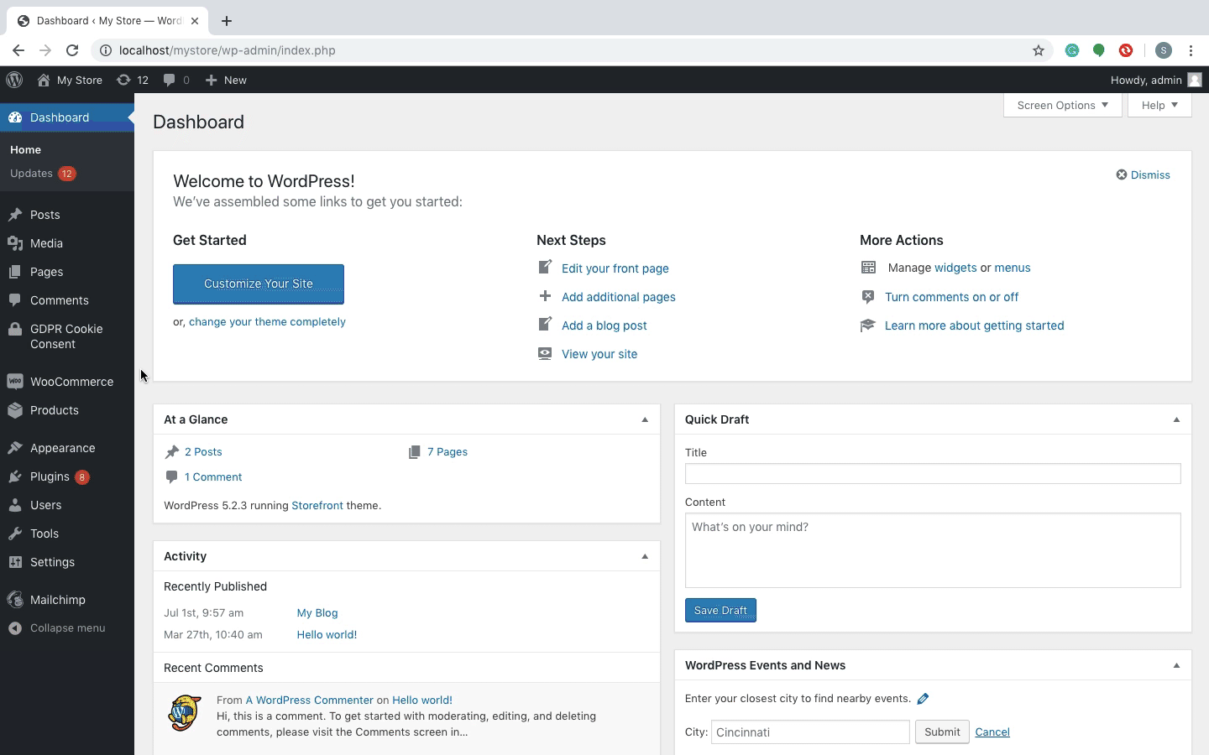Expand the Screen Options dropdown
Screen dimensions: 1209x755
click(1063, 105)
